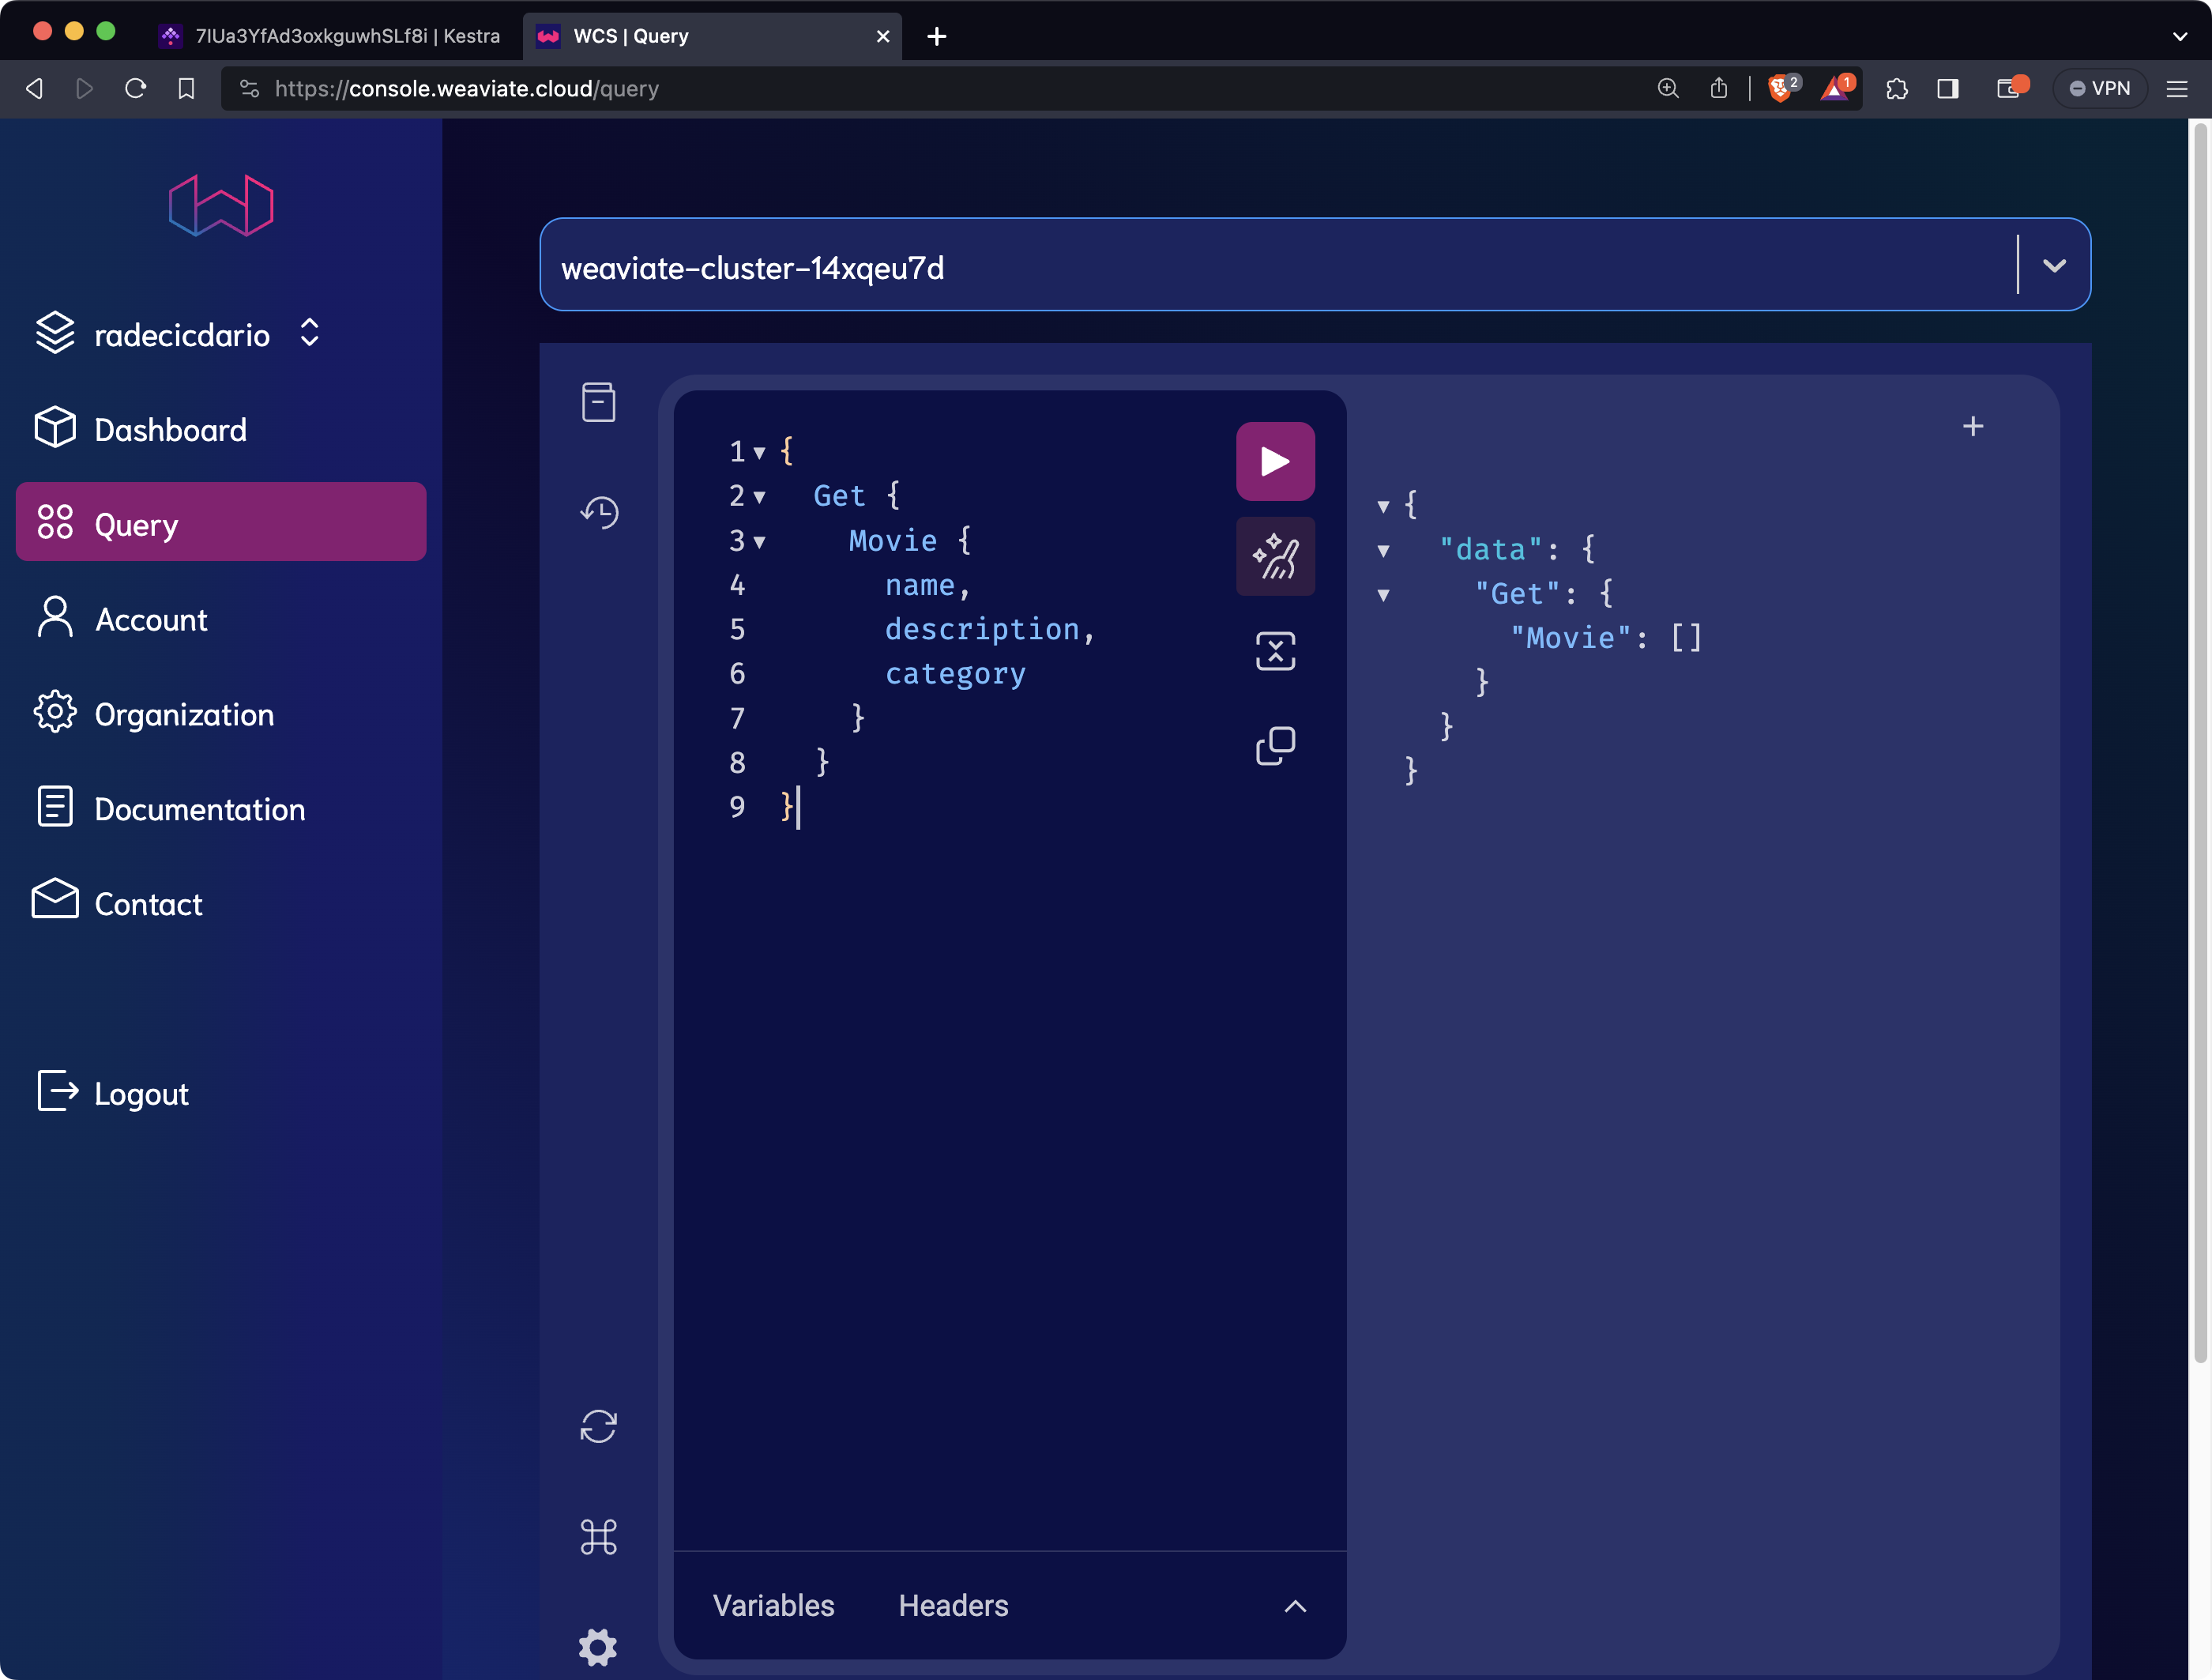Screen dimensions: 2212x1680
Task: Show the query history icon
Action: 598,512
